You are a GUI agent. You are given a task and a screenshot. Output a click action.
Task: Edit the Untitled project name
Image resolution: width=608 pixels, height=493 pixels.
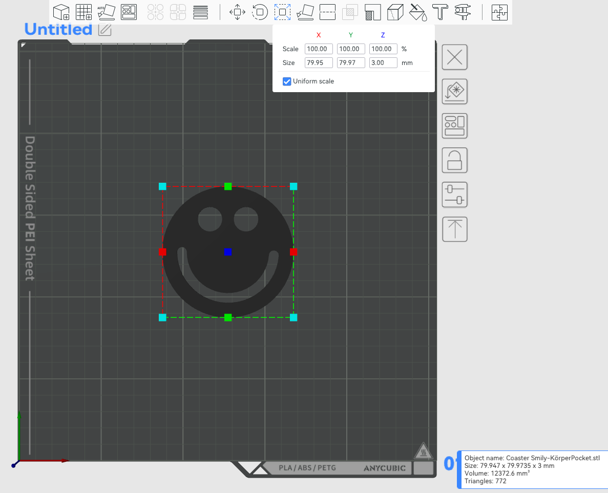(104, 30)
